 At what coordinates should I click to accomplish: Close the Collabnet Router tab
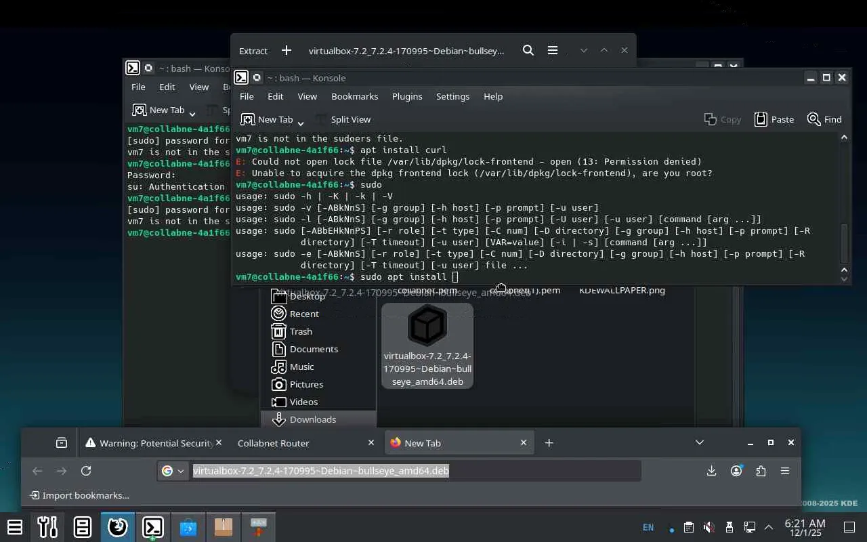[371, 442]
